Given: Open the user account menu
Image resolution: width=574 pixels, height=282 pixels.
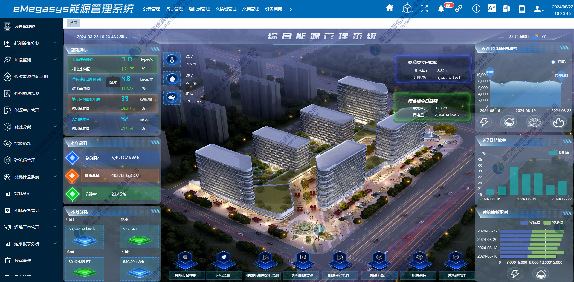Looking at the screenshot, I should 538,9.
